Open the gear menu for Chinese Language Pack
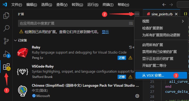The image size is (189, 101). (x=137, y=96)
